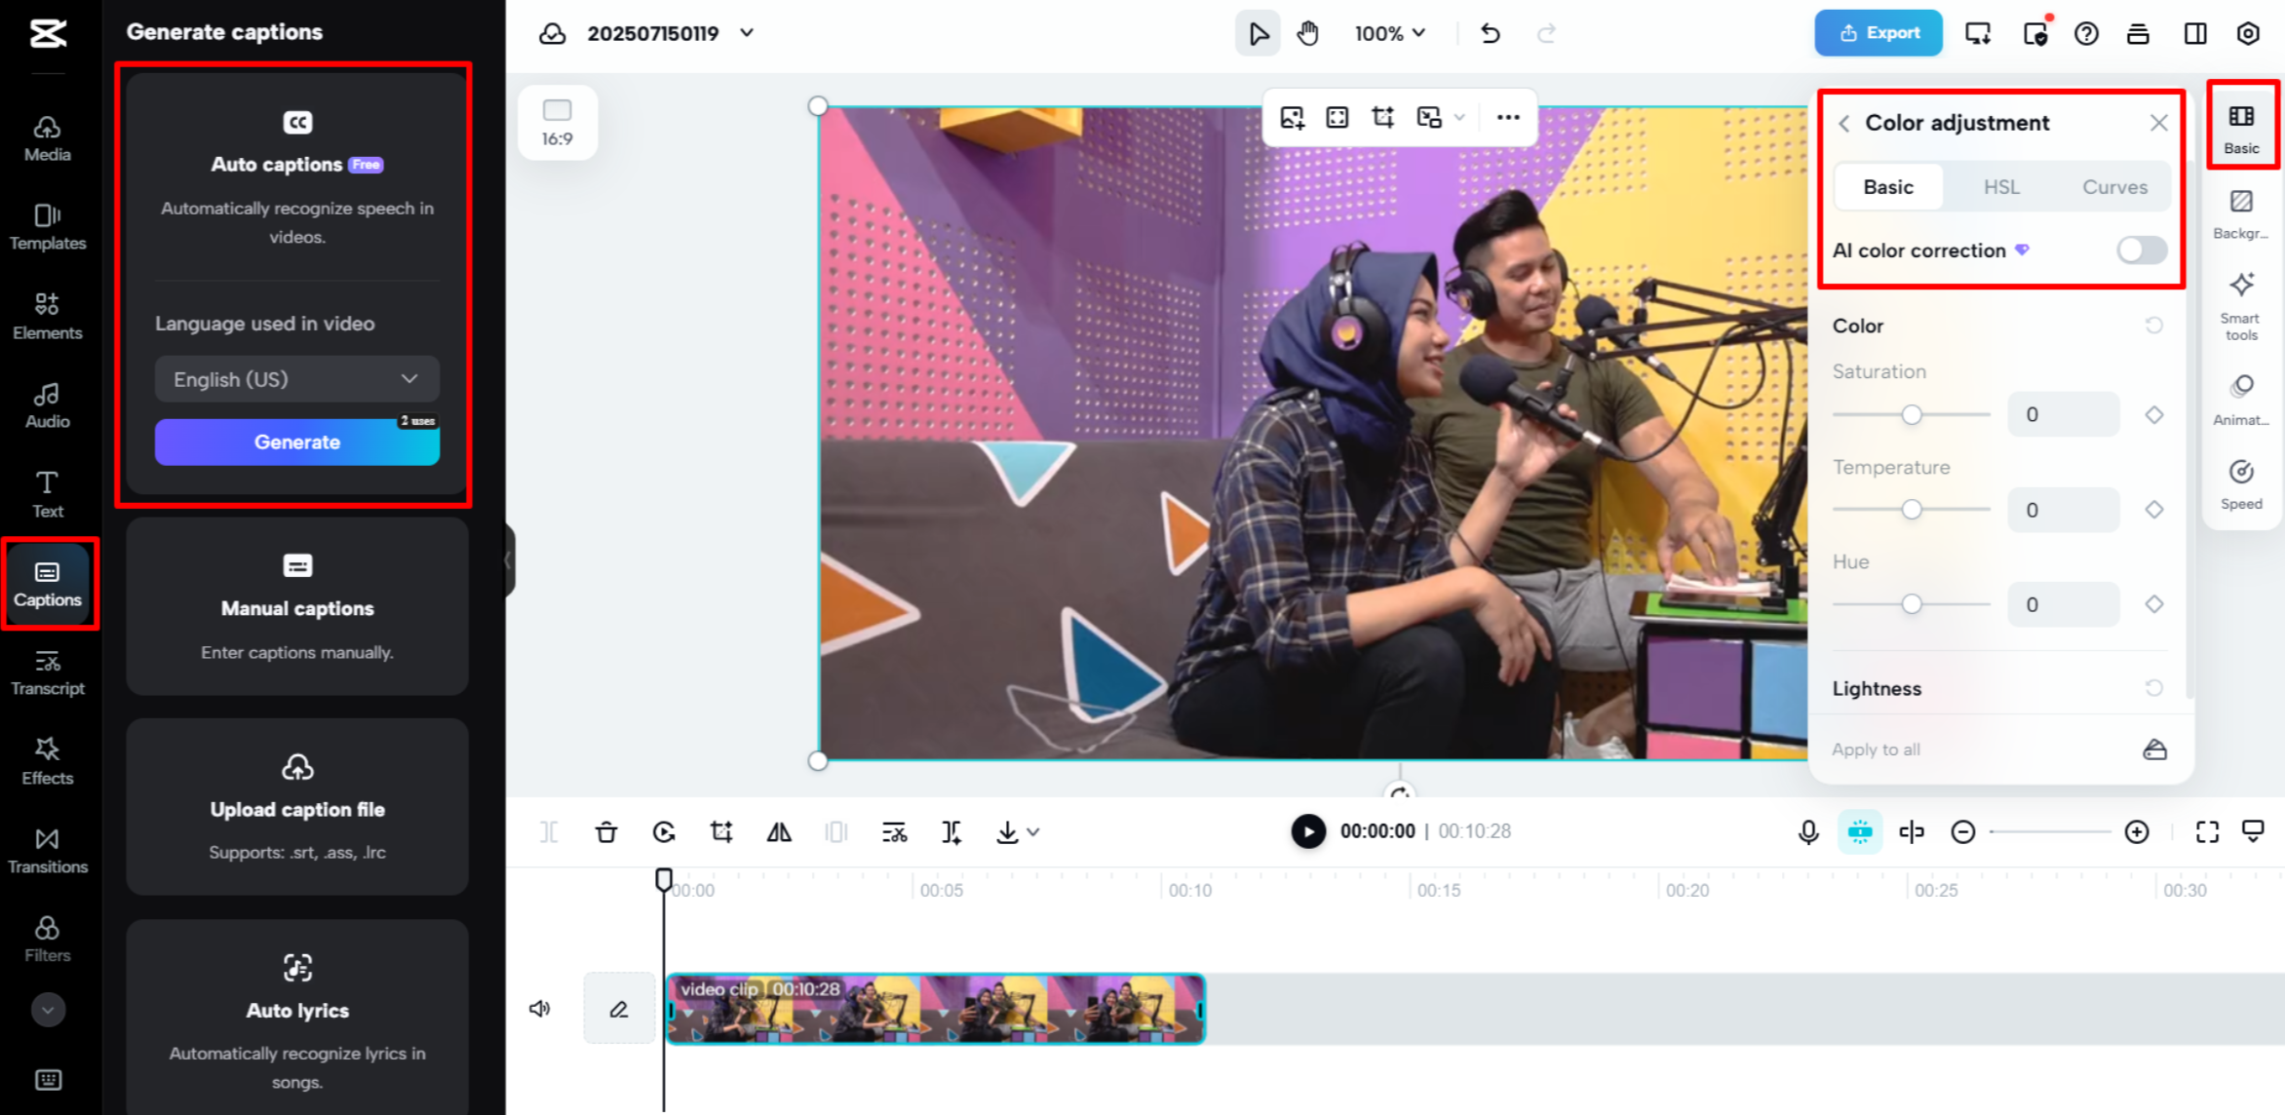Click the Saturation slider handle
This screenshot has height=1115, width=2285.
(x=1911, y=413)
